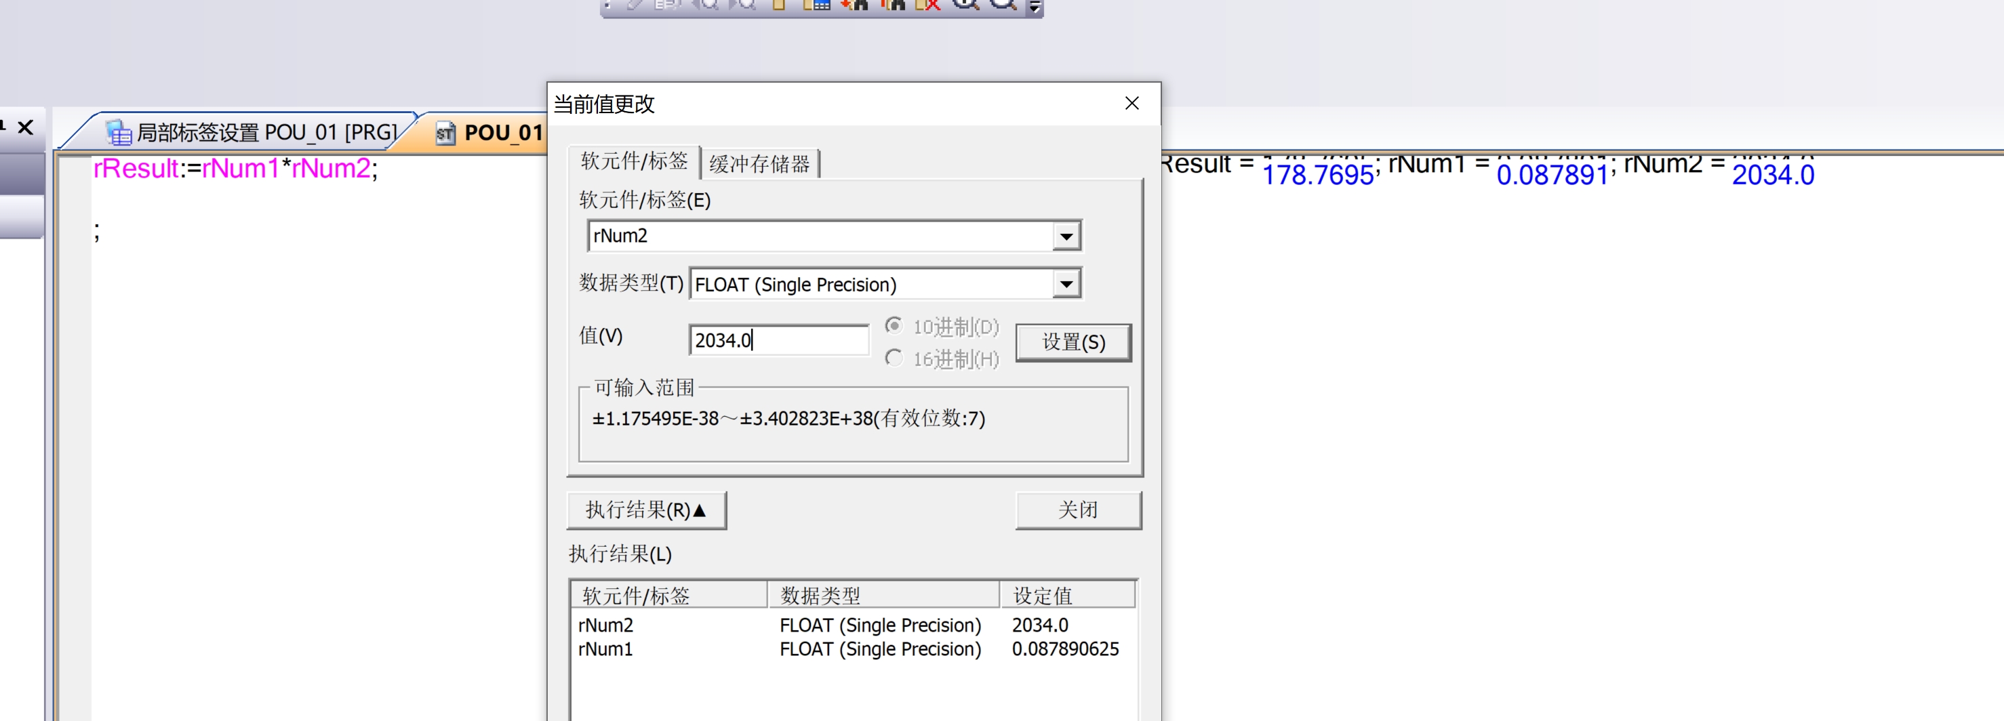Screen dimensions: 2004x721
Task: Click the 值(V) input field with 2034.0
Action: (x=778, y=341)
